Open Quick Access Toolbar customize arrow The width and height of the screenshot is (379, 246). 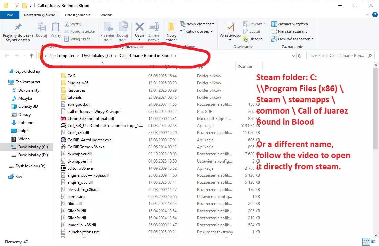tap(30, 6)
